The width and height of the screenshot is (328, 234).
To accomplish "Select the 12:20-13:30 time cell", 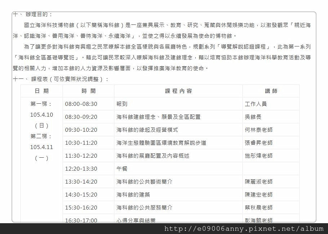I will click(x=88, y=168).
